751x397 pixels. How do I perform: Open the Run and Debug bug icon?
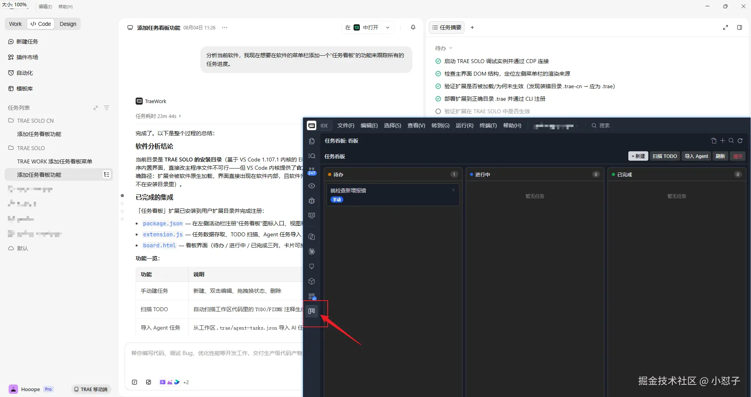(312, 201)
